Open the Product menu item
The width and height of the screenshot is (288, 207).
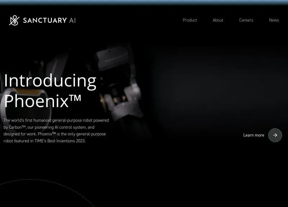(190, 20)
